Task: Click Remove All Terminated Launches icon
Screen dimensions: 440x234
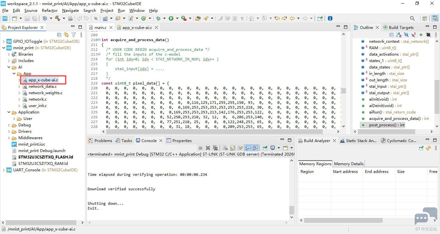Action: click(215, 148)
